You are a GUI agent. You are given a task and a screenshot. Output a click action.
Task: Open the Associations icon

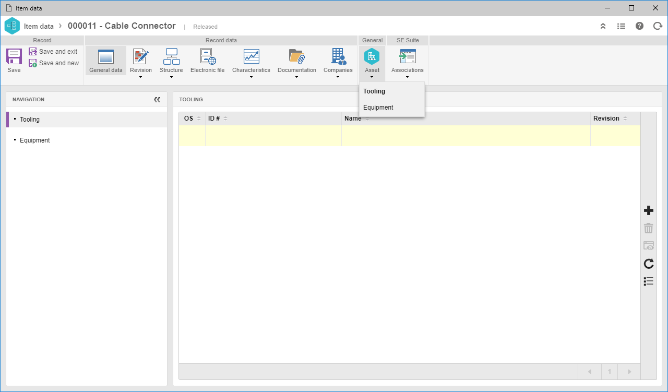408,56
